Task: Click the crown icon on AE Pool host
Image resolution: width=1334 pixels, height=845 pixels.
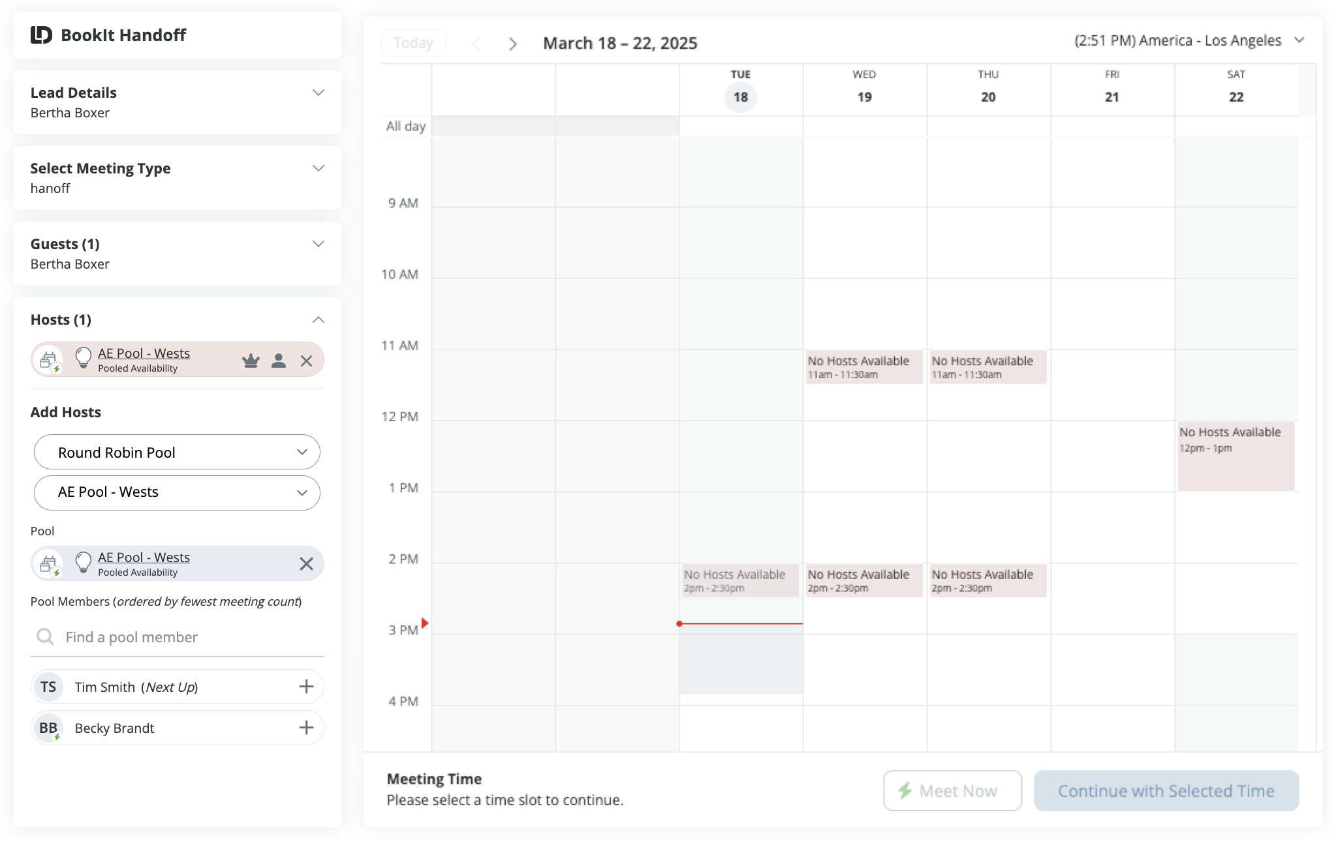Action: pos(251,361)
